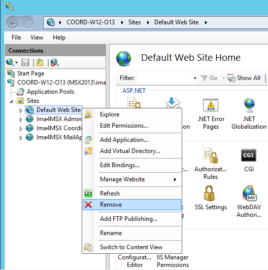Select the Start Page tree item
The image size is (268, 270).
(x=31, y=73)
